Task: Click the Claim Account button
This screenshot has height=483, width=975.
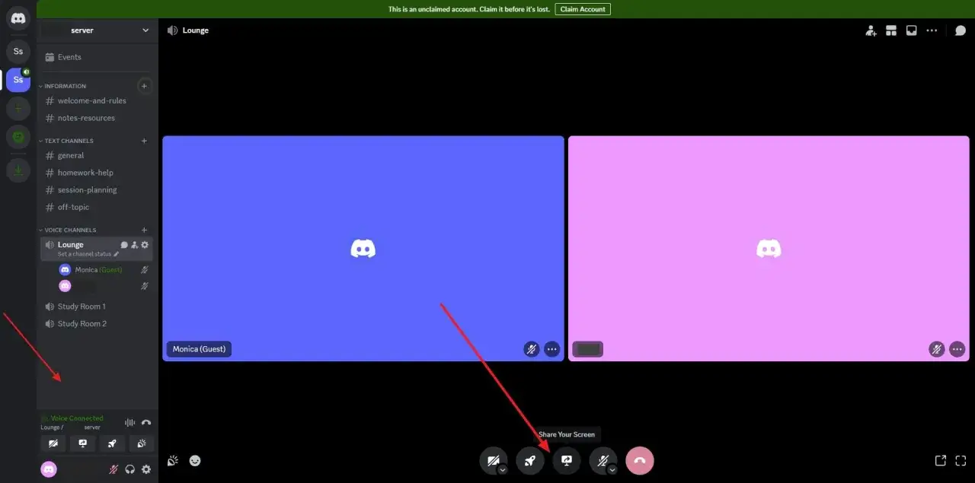Action: [583, 9]
